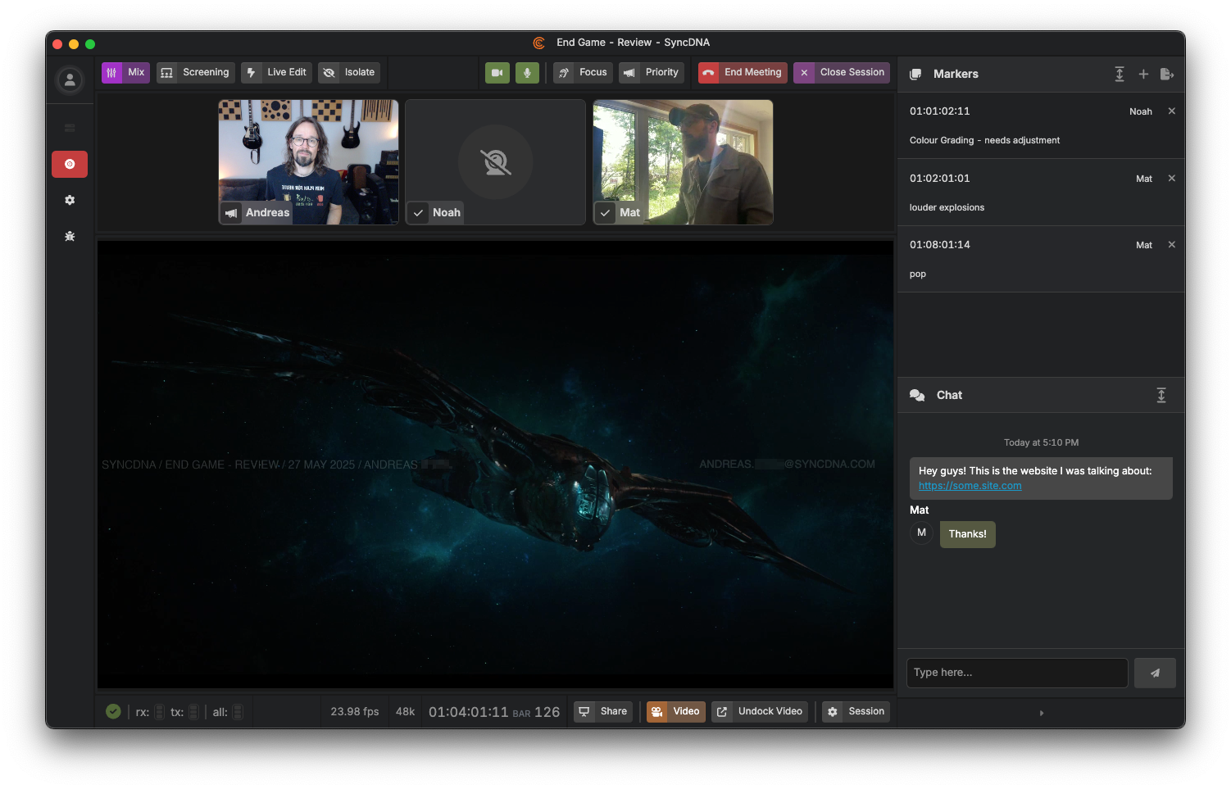The height and width of the screenshot is (789, 1231).
Task: Toggle the green microphone button
Action: coord(527,73)
